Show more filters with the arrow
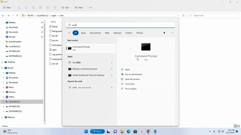 (164, 33)
